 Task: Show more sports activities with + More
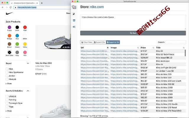click(x=9, y=111)
